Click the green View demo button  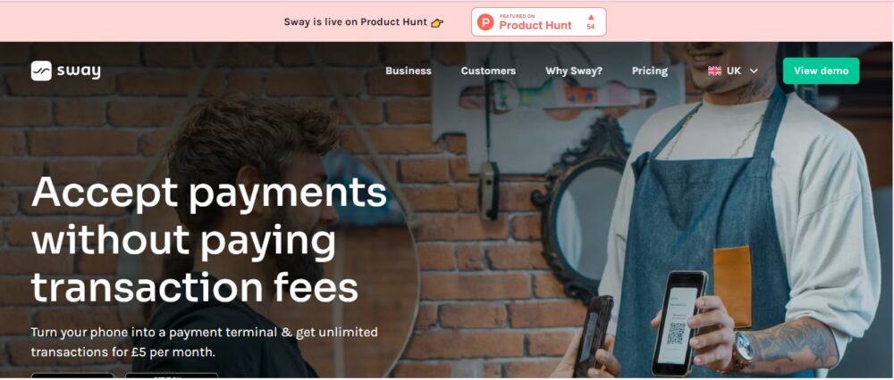click(821, 71)
